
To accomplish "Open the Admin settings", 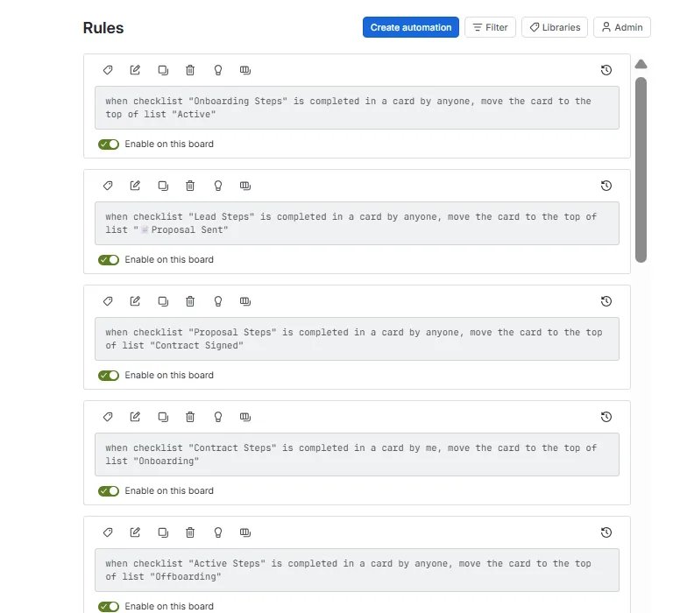I will pos(622,27).
